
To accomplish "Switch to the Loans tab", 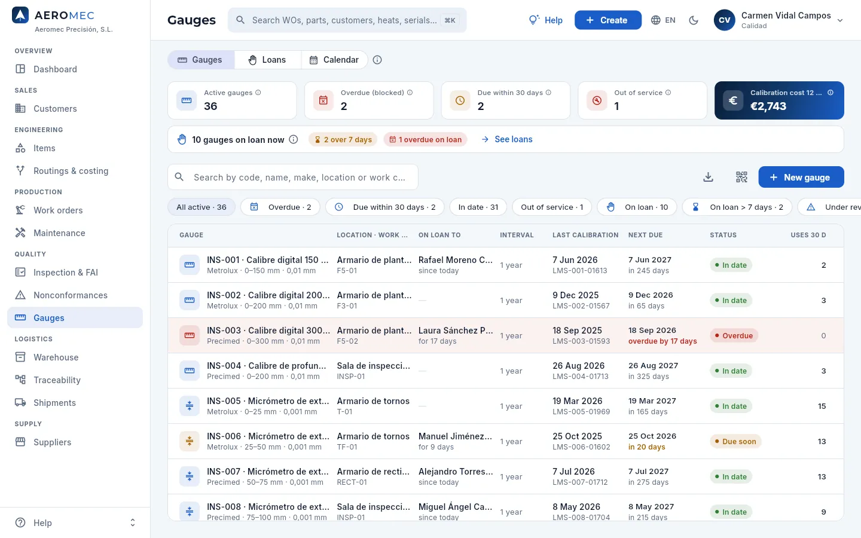I will click(268, 60).
